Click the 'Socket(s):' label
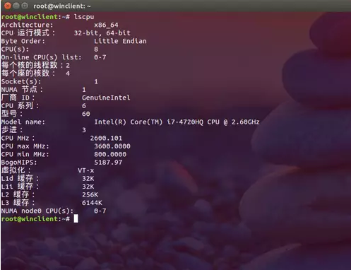 point(21,82)
